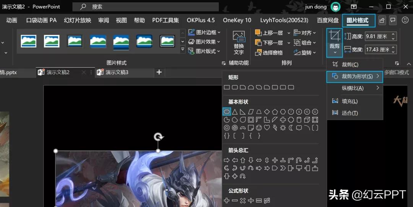This screenshot has height=207, width=413.
Task: Pick the not-equal sign equation shape
Action: point(267,201)
